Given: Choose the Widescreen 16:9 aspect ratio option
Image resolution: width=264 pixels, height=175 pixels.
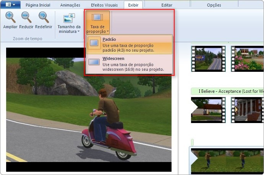Looking at the screenshot, I should click(x=129, y=64).
